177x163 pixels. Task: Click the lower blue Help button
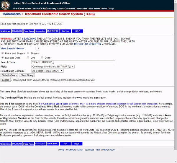[x=77, y=144]
